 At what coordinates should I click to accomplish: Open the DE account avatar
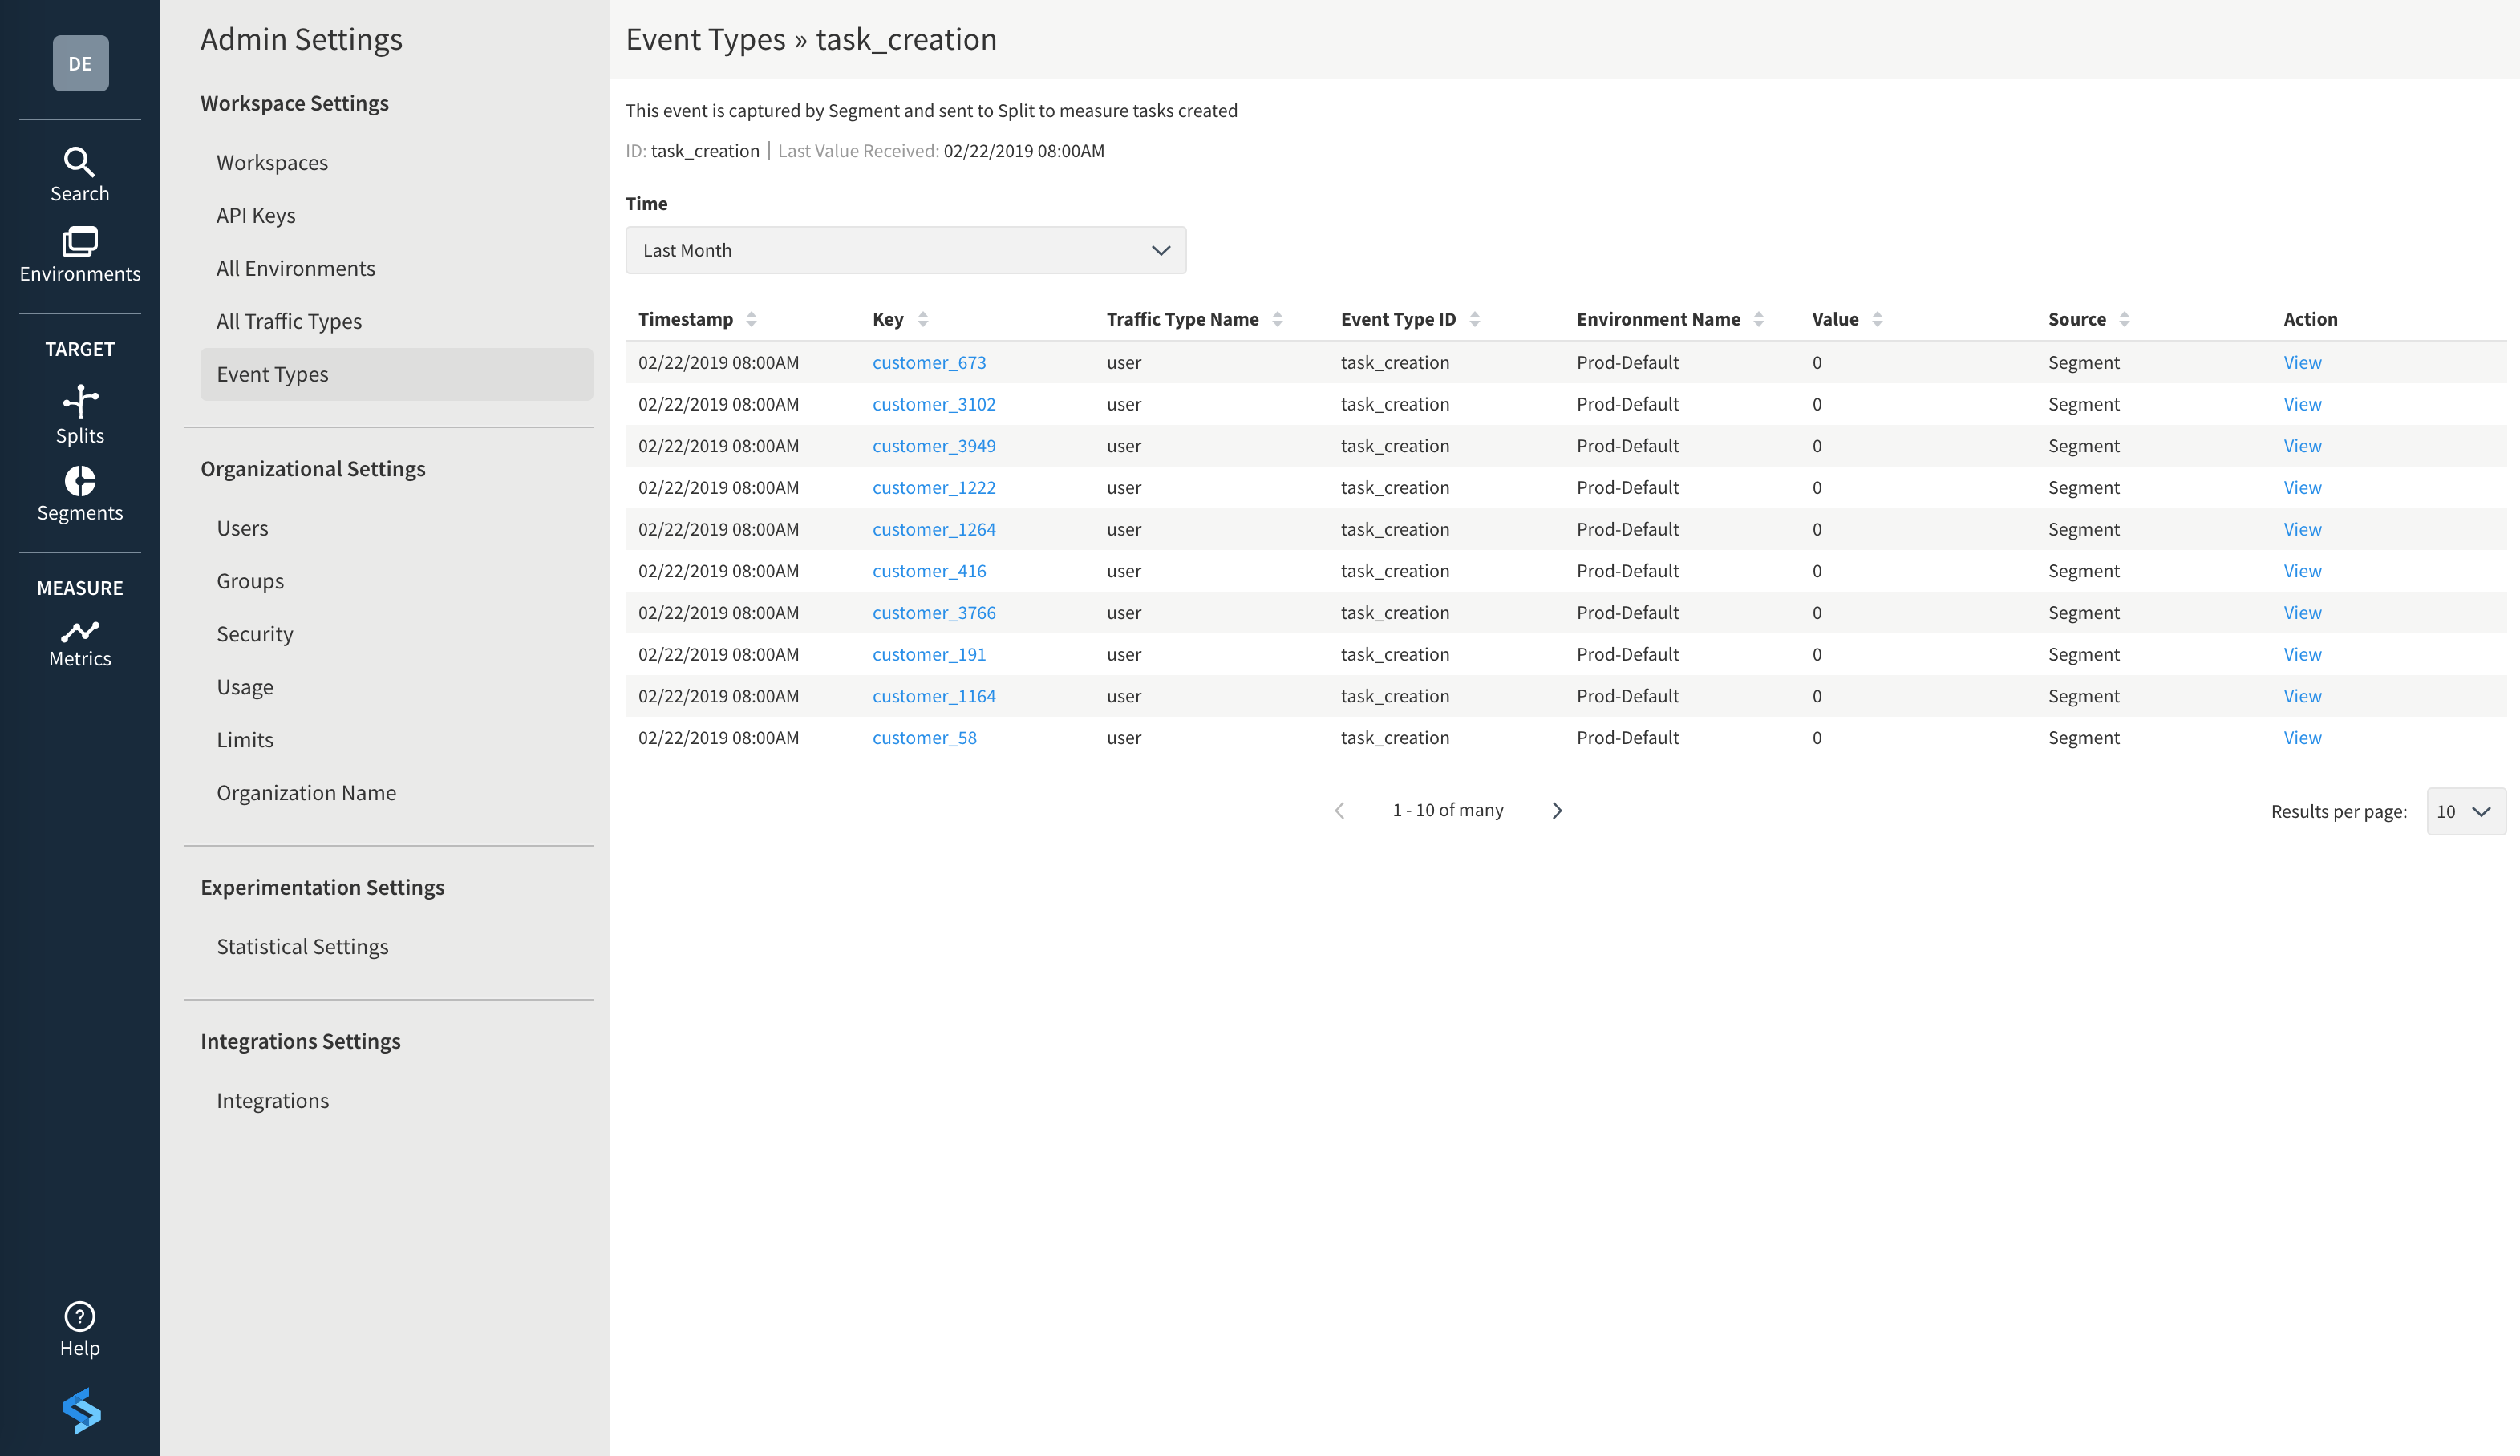click(80, 63)
